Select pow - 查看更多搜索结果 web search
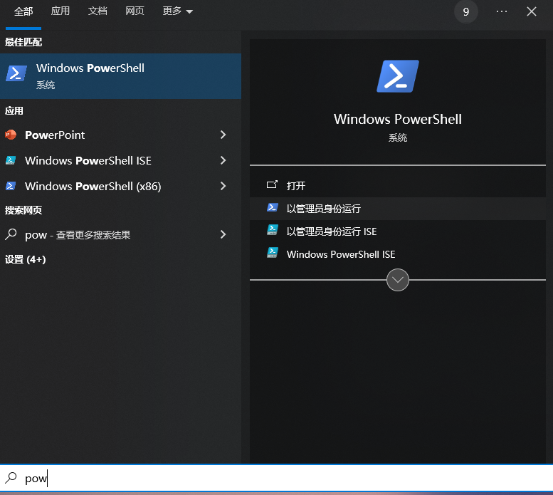 tap(120, 234)
